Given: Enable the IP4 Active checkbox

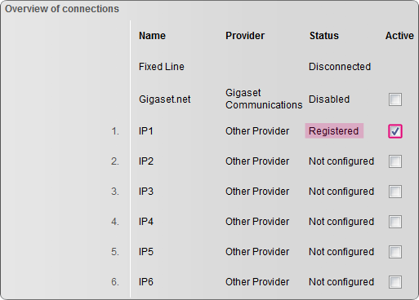Looking at the screenshot, I should pyautogui.click(x=395, y=222).
